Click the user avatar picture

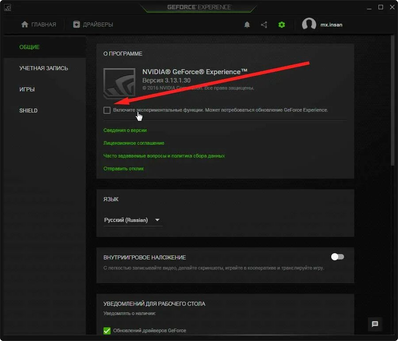point(309,24)
